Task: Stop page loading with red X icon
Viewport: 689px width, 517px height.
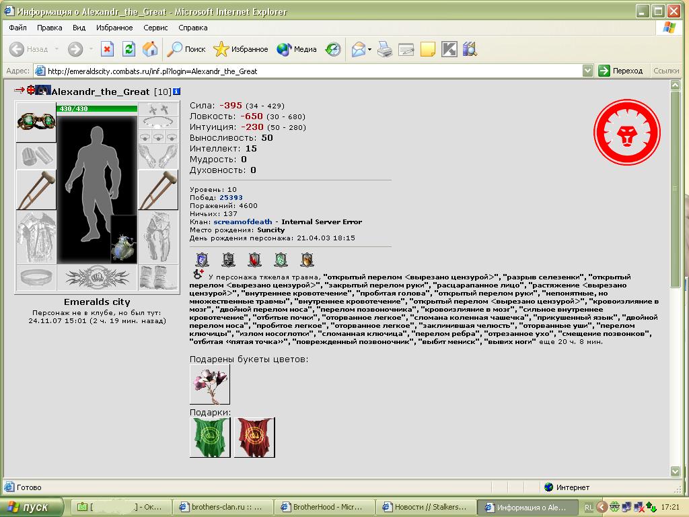Action: [x=107, y=49]
